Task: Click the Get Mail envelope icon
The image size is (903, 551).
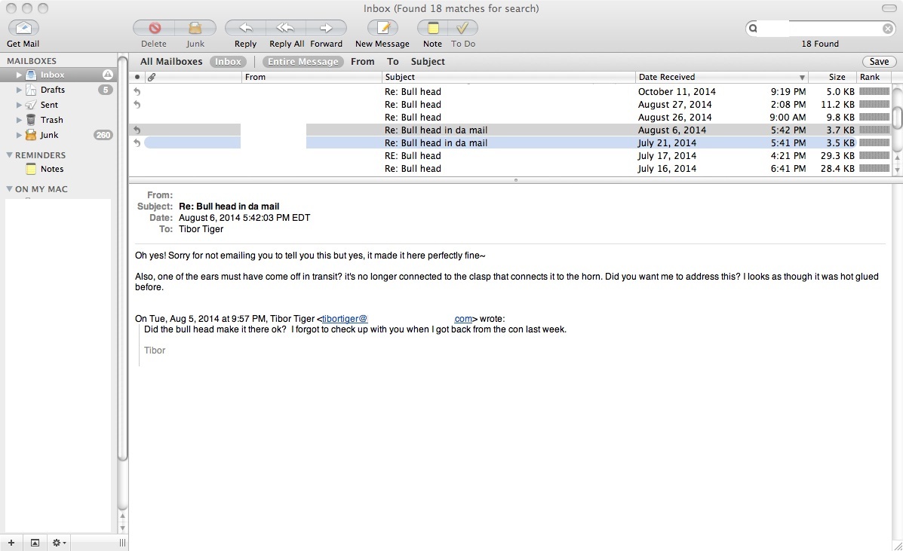Action: (x=23, y=29)
